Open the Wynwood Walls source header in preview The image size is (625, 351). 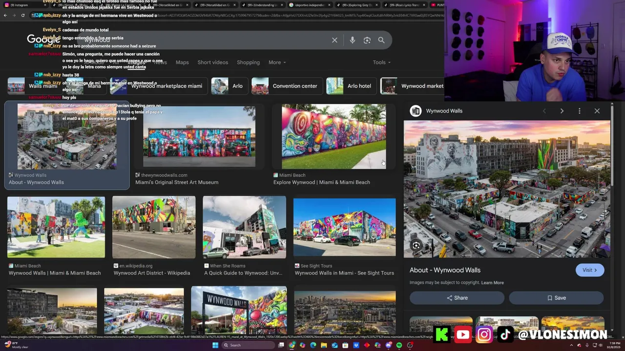click(x=436, y=111)
